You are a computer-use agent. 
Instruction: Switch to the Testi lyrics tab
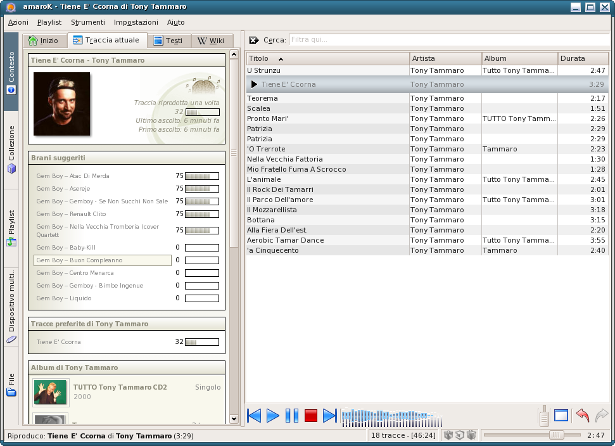[168, 41]
